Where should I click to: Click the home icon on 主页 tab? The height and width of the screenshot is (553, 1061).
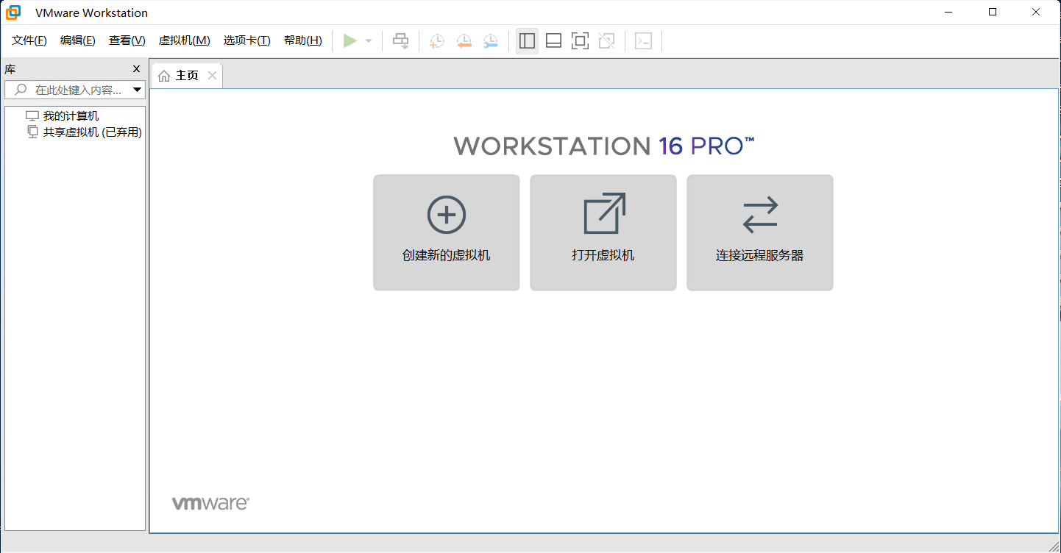point(164,76)
